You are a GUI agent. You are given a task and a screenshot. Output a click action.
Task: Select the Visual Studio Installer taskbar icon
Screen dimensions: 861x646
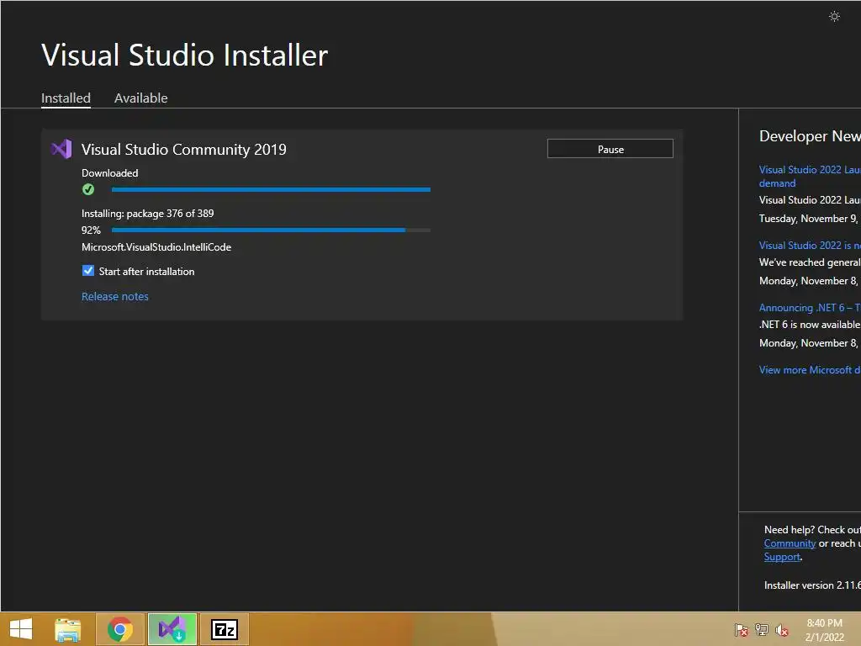coord(172,629)
